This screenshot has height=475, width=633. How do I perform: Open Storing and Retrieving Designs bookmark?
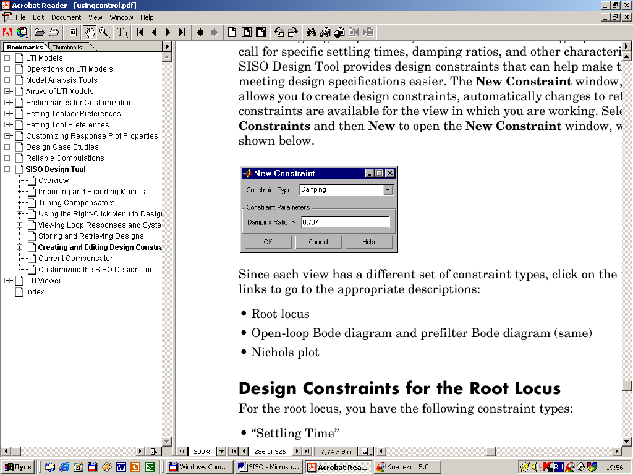(x=91, y=236)
